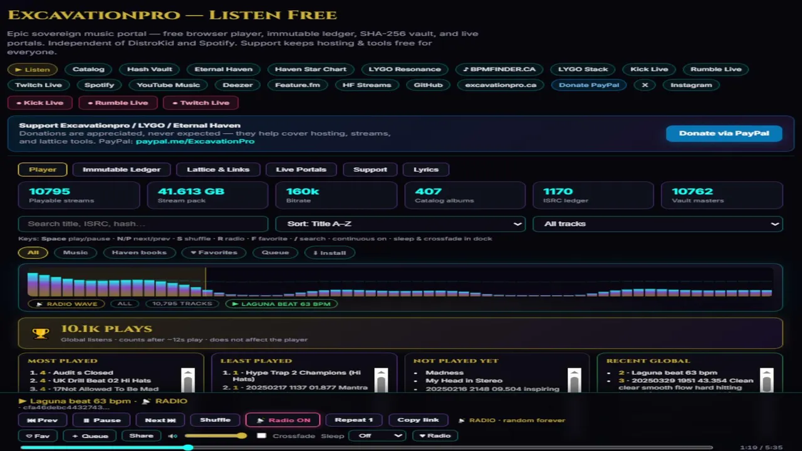Click the ALL badge under the visualizer
This screenshot has height=451, width=802.
click(x=125, y=304)
